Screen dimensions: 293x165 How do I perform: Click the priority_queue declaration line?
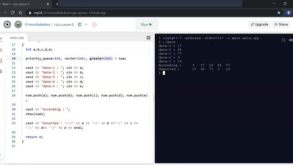click(76, 59)
